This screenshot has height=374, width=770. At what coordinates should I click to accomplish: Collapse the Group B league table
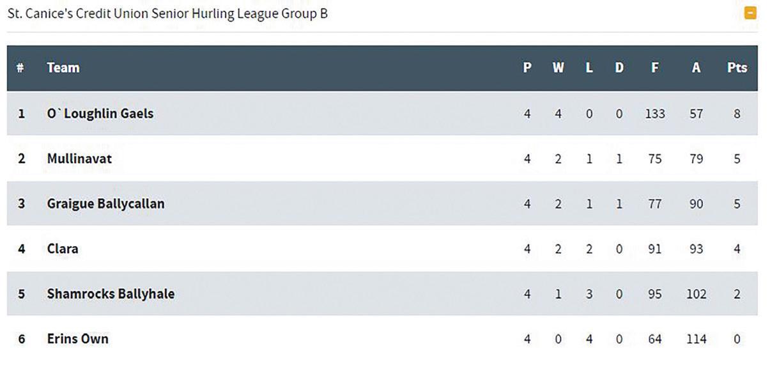pos(750,13)
